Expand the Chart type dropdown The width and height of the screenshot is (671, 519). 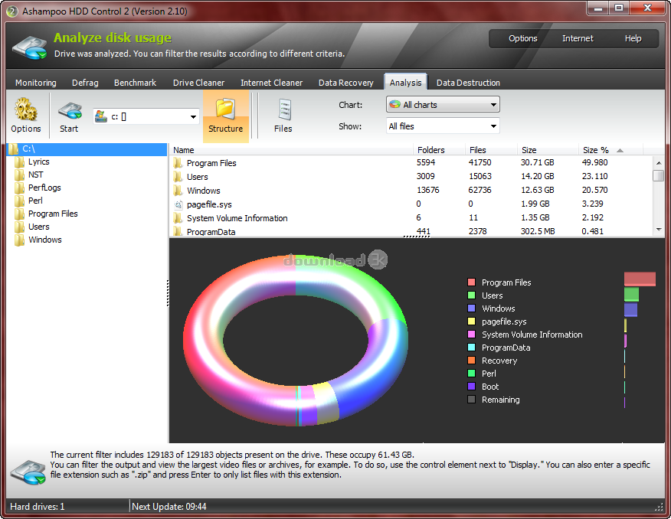493,105
